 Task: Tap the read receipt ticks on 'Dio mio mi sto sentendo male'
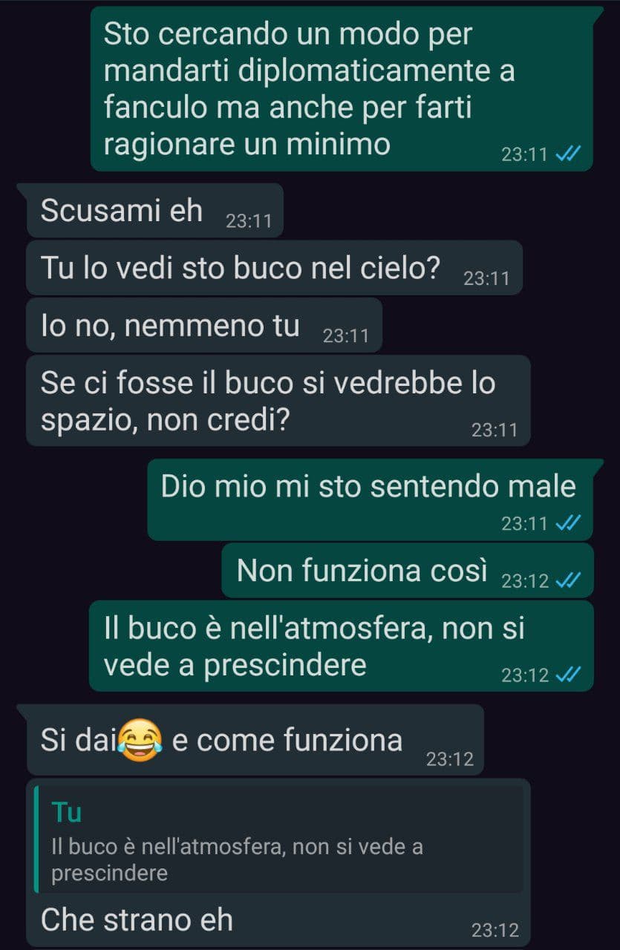568,523
